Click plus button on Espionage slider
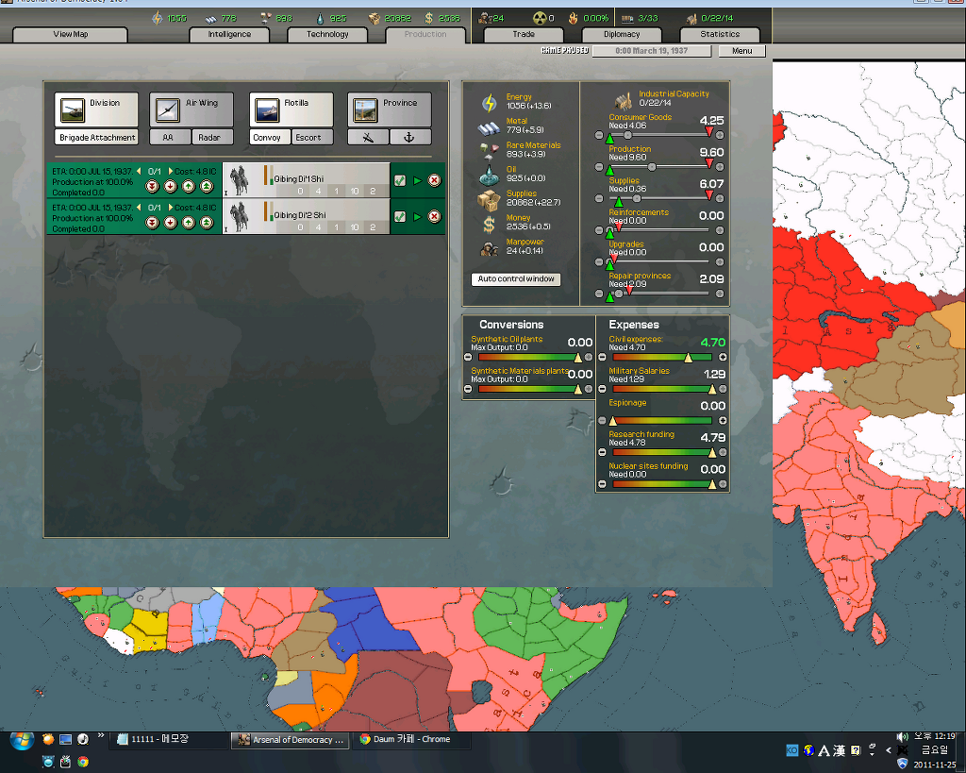The width and height of the screenshot is (966, 773). tap(723, 420)
